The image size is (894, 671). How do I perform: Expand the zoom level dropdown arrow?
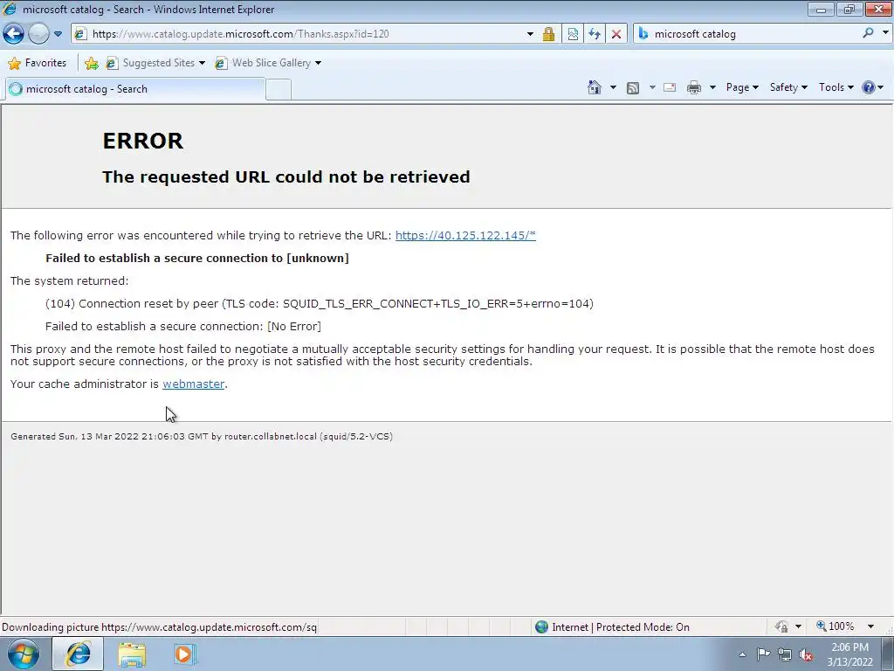point(870,626)
